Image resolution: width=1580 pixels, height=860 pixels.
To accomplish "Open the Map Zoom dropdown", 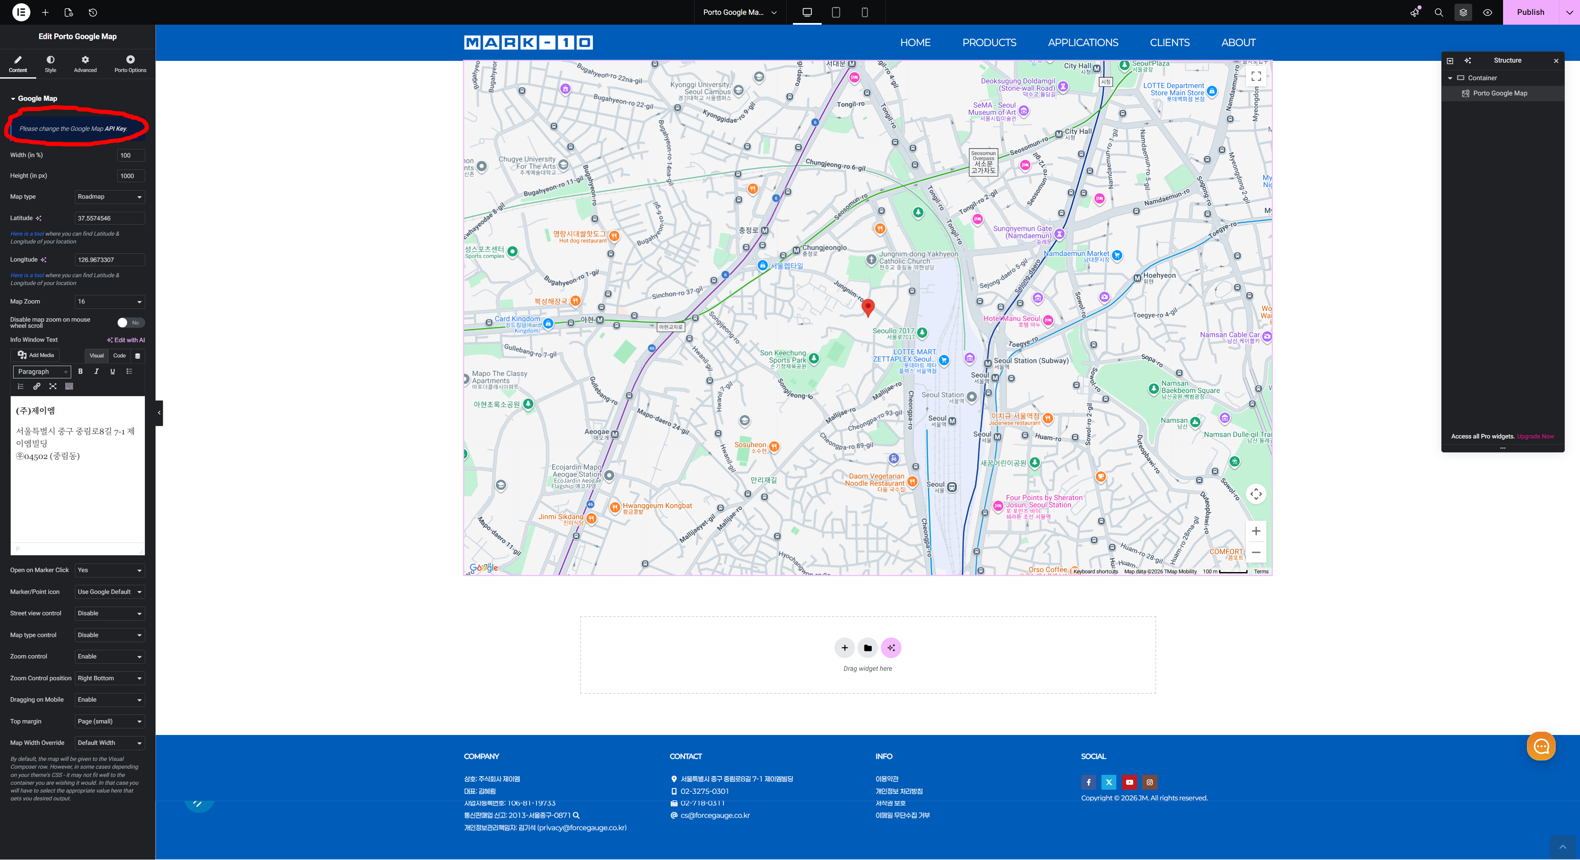I will point(109,301).
